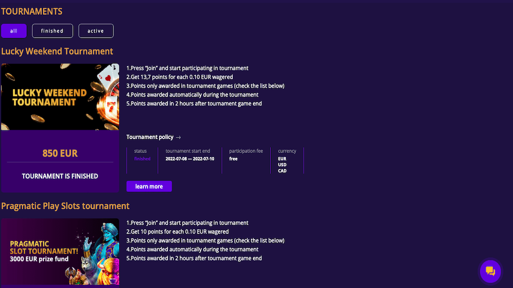Click the 'participation fee' column label
Image resolution: width=513 pixels, height=288 pixels.
246,151
